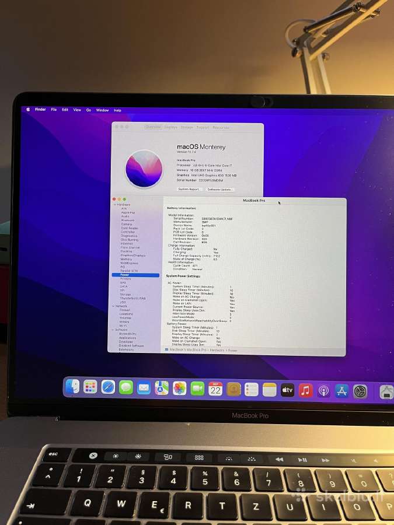The height and width of the screenshot is (525, 394).
Task: Select Firewall under Network
Action: (x=125, y=310)
